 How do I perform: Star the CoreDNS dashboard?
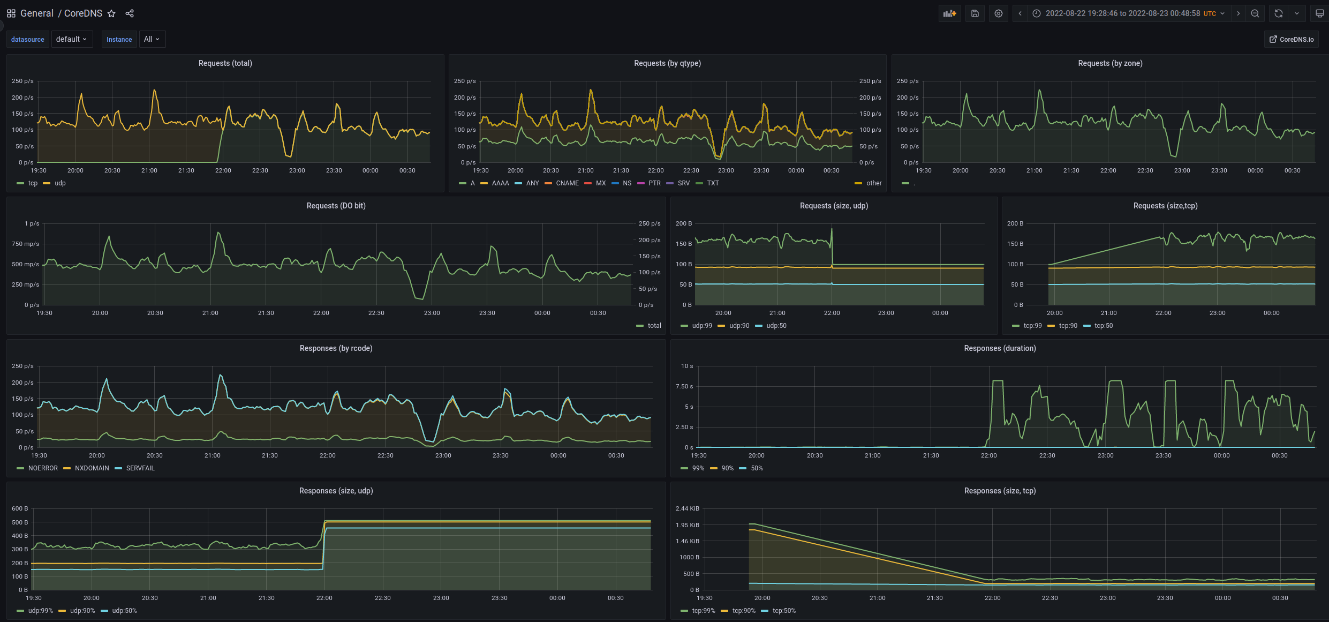coord(111,13)
